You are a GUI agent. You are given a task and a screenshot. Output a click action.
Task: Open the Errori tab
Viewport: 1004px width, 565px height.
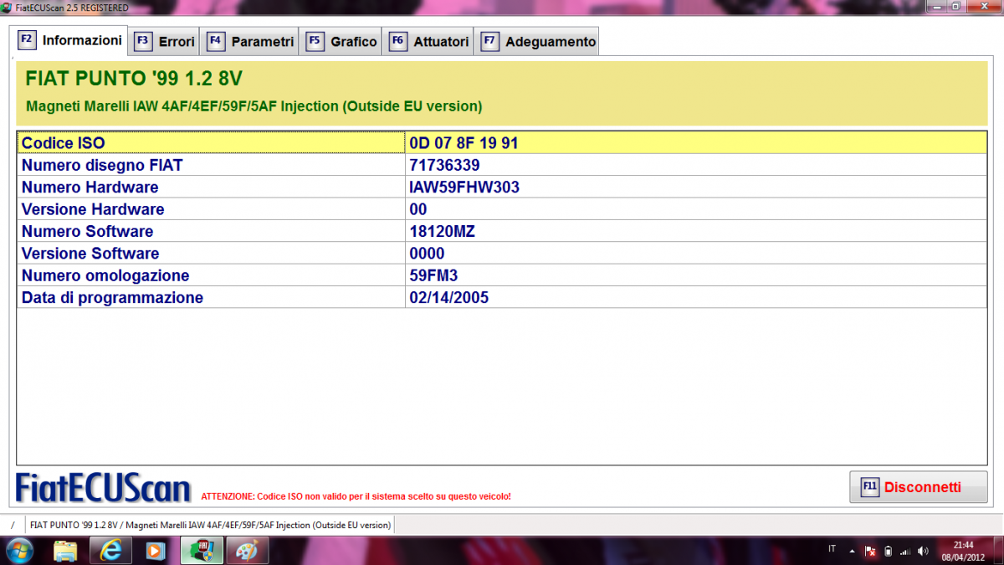tap(165, 41)
